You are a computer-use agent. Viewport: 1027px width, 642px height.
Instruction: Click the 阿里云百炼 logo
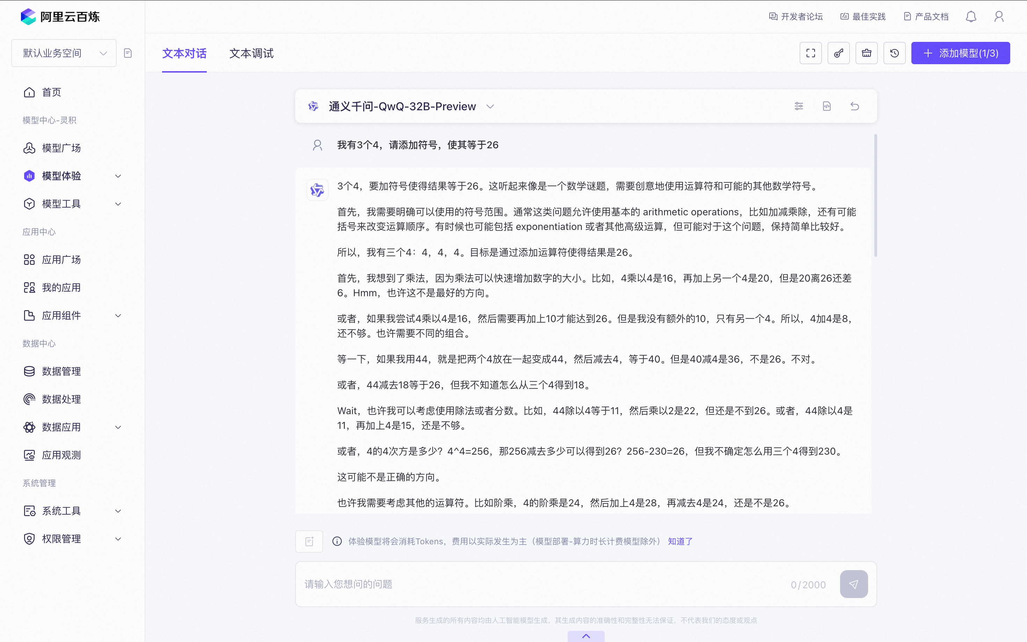pos(60,16)
